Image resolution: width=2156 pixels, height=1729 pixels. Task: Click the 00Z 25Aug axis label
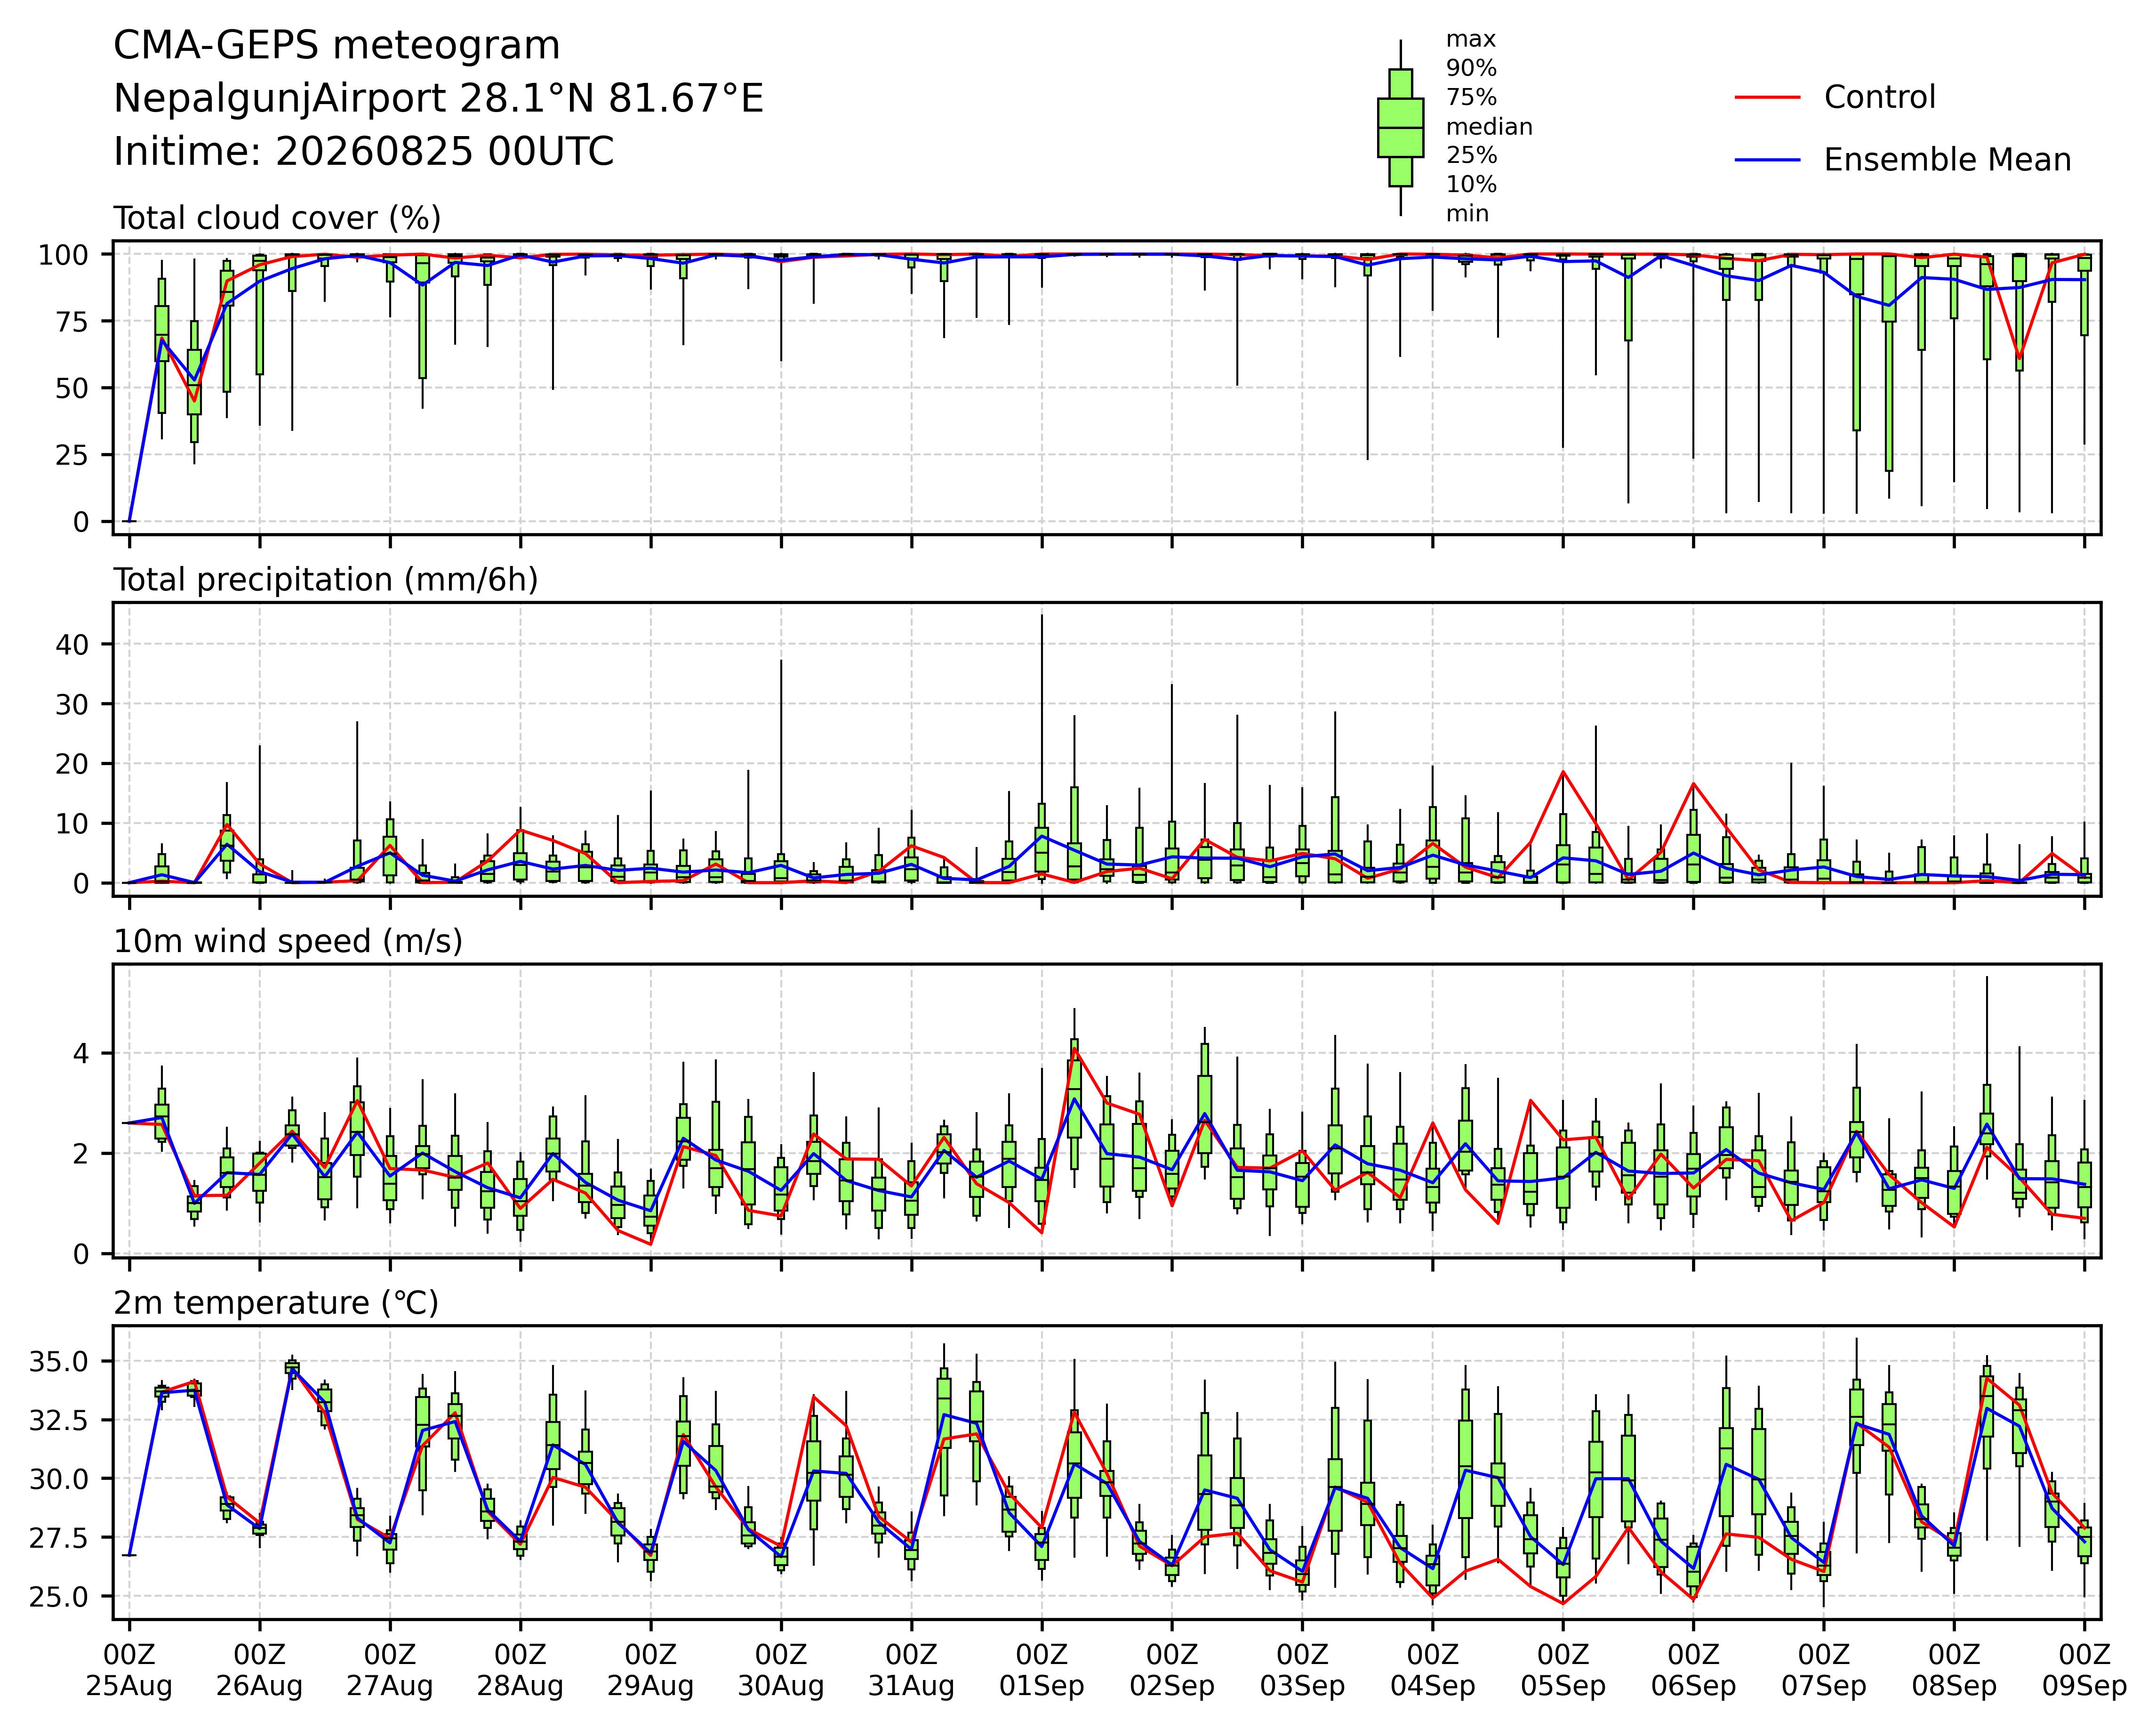tap(129, 1670)
